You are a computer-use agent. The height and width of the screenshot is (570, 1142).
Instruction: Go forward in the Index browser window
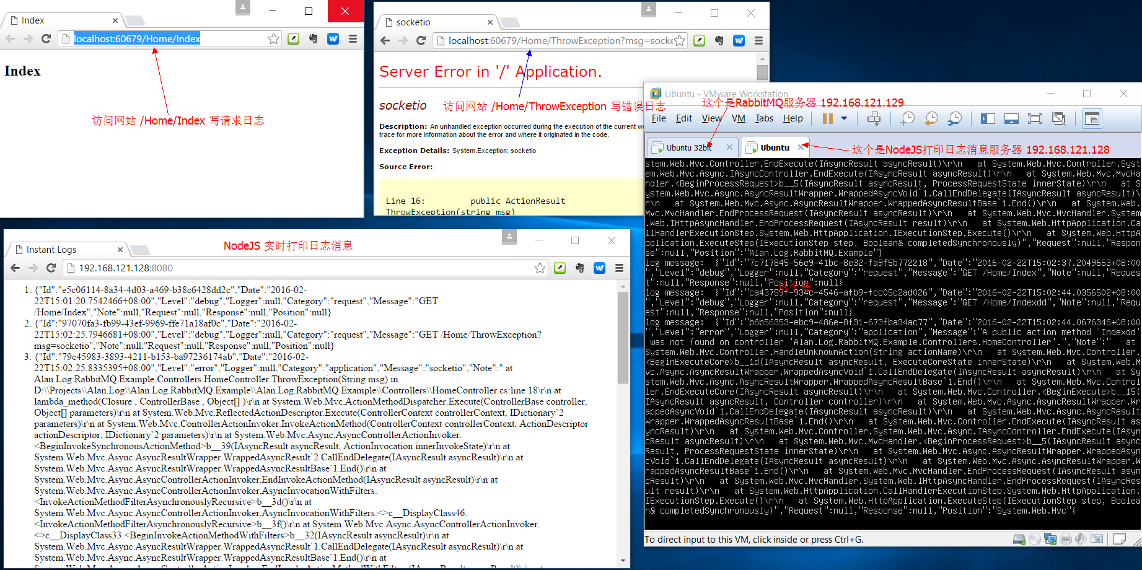click(x=28, y=38)
